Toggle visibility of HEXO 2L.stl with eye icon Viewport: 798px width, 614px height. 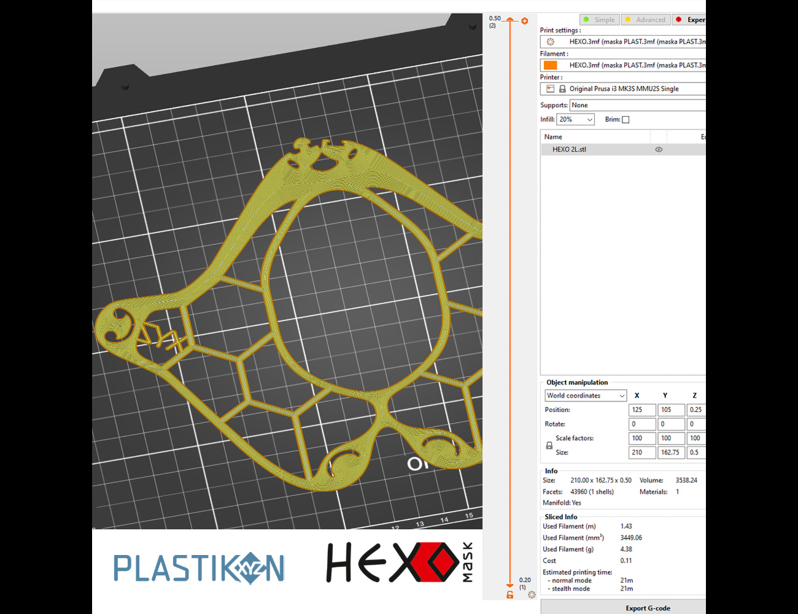[x=658, y=149]
